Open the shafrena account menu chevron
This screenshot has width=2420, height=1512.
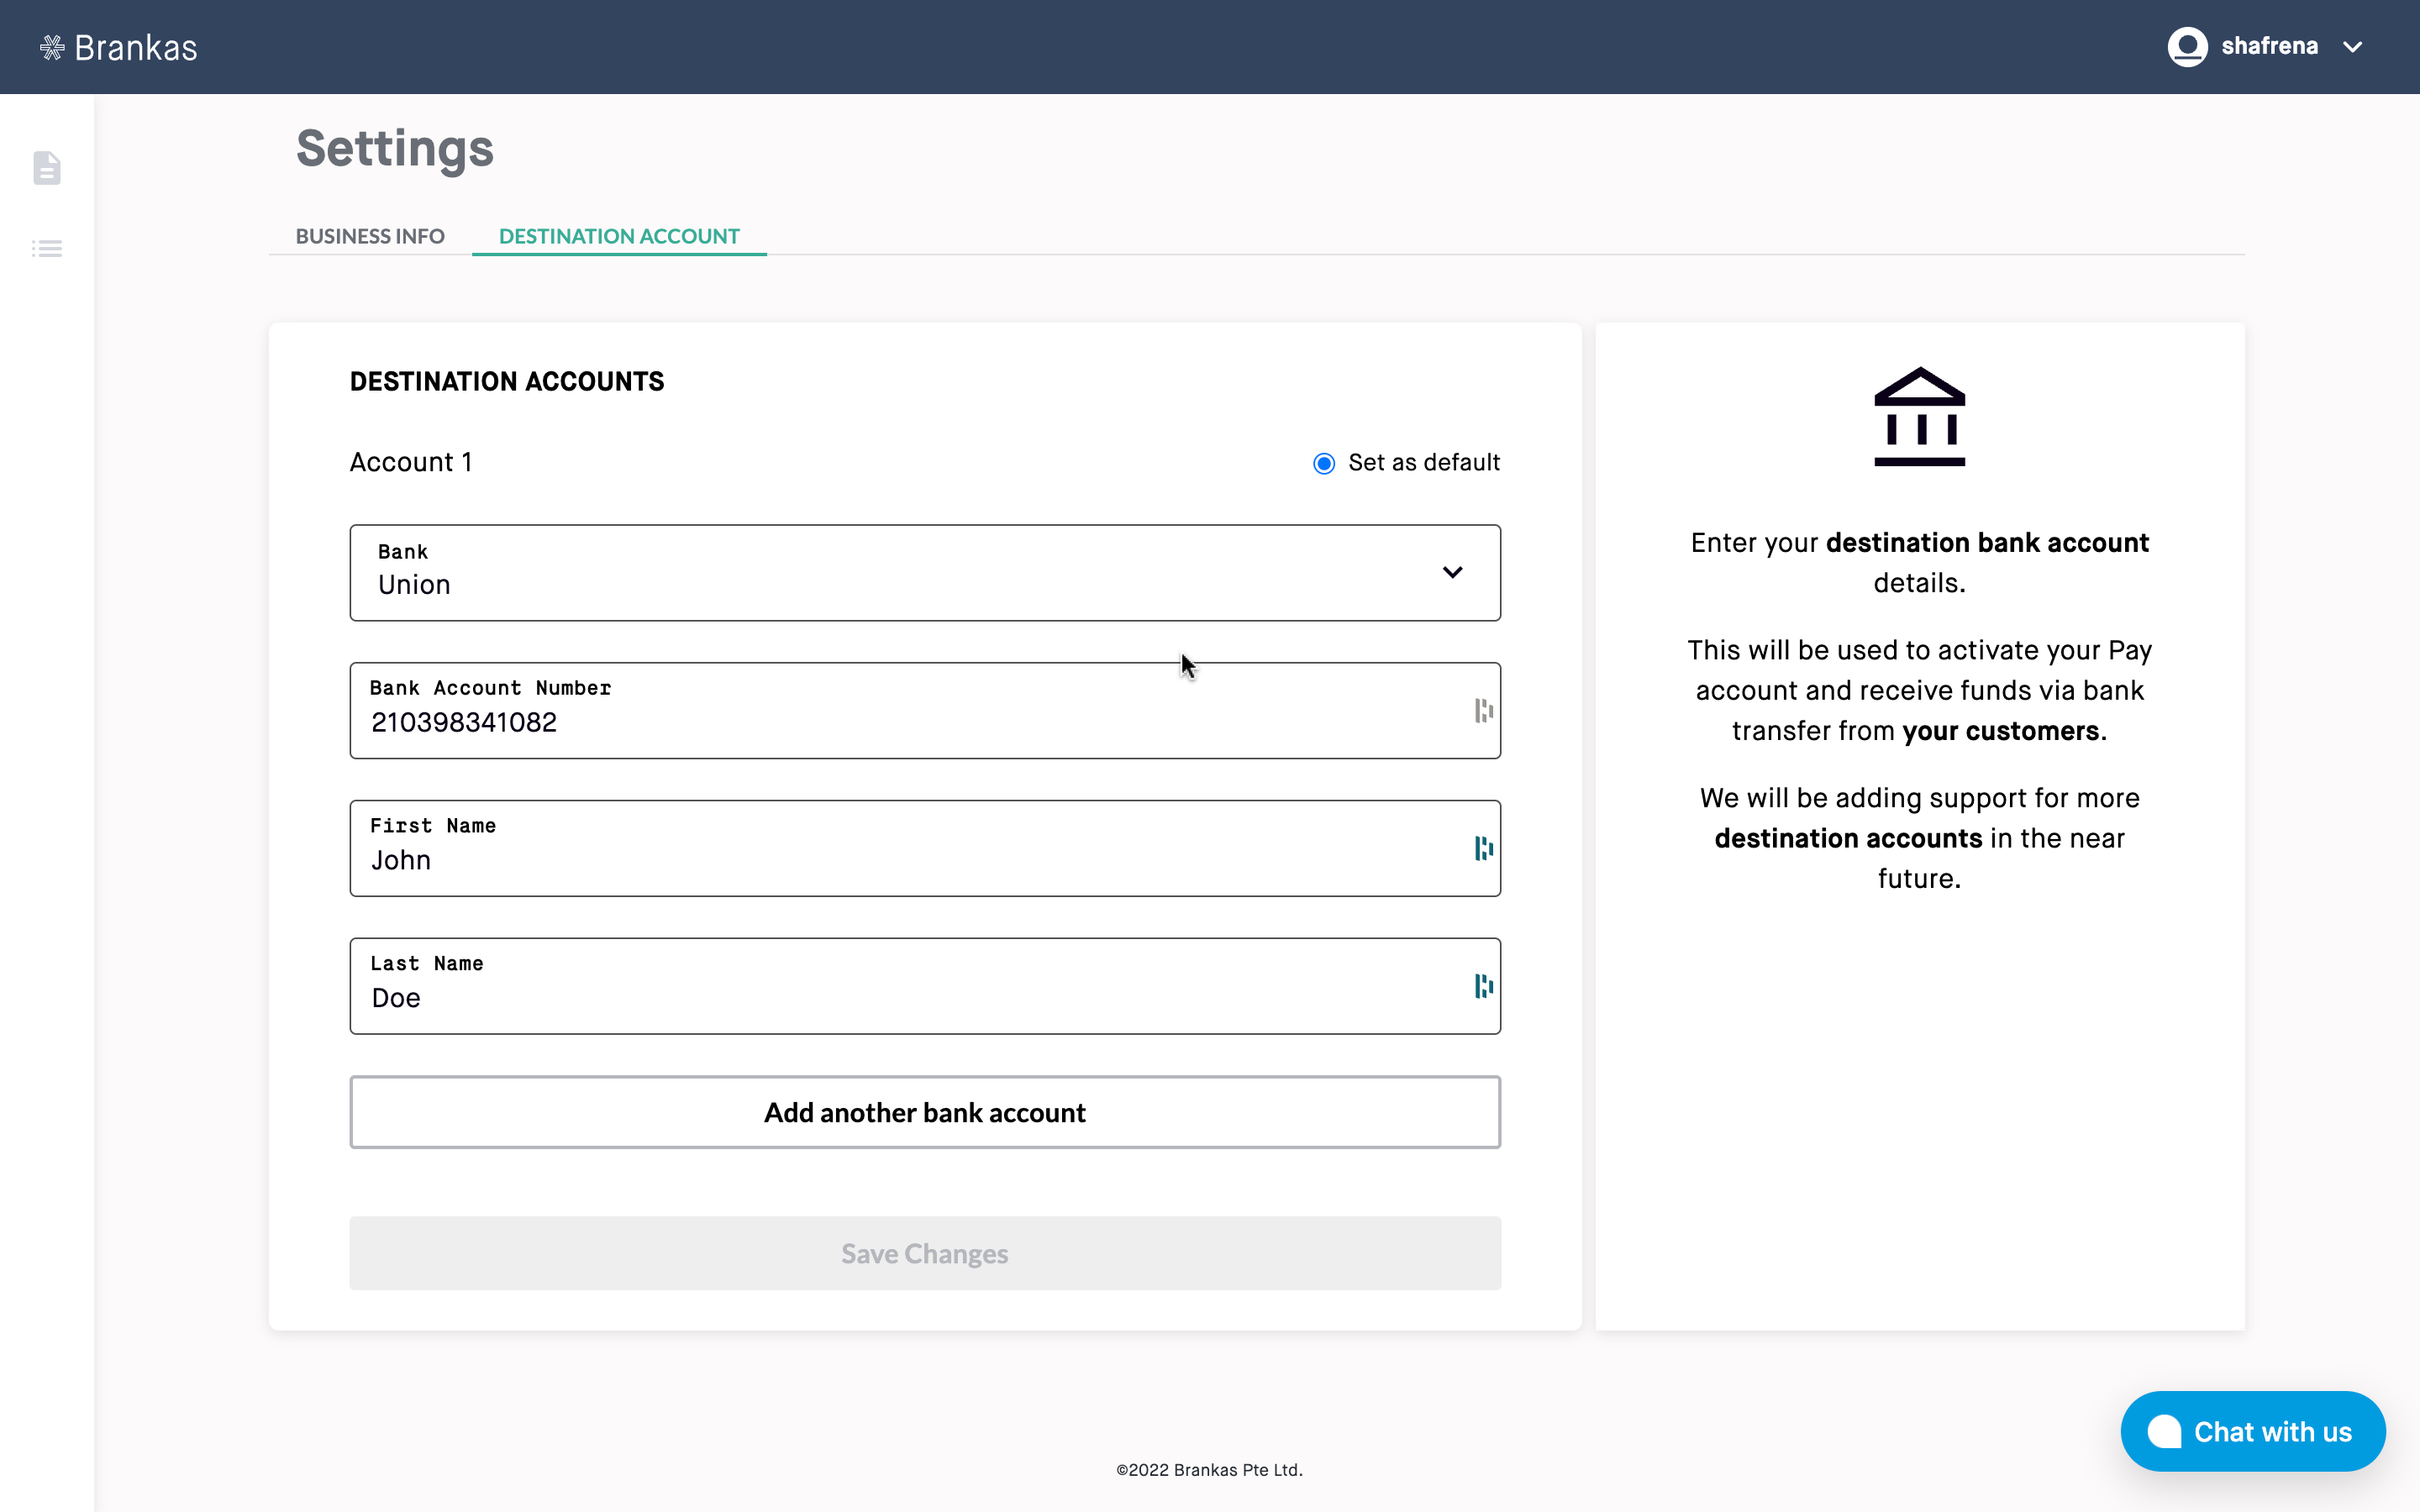point(2353,47)
